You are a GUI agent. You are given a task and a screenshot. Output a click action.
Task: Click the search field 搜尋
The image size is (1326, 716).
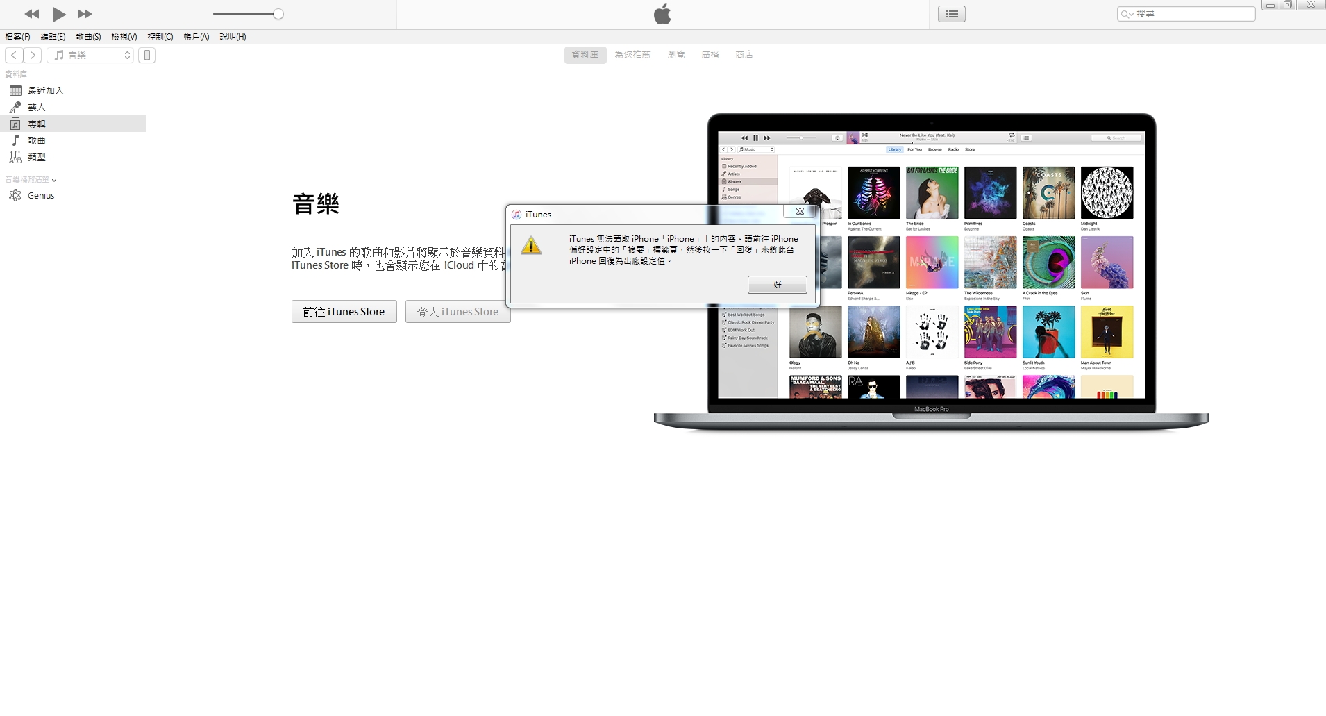1186,14
